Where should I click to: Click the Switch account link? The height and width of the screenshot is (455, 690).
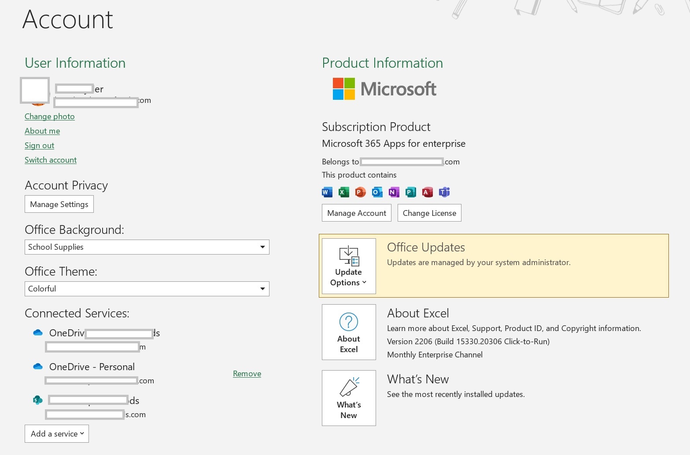tap(51, 160)
